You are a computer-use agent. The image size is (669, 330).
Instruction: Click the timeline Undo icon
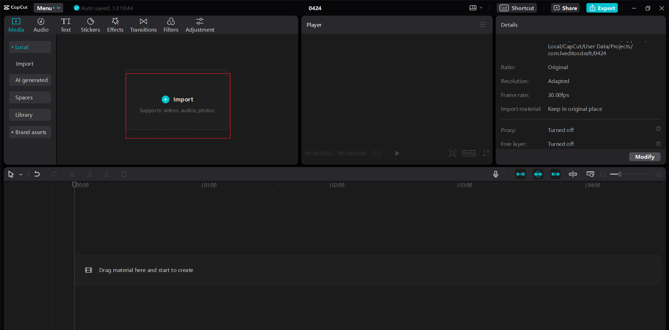click(x=37, y=174)
